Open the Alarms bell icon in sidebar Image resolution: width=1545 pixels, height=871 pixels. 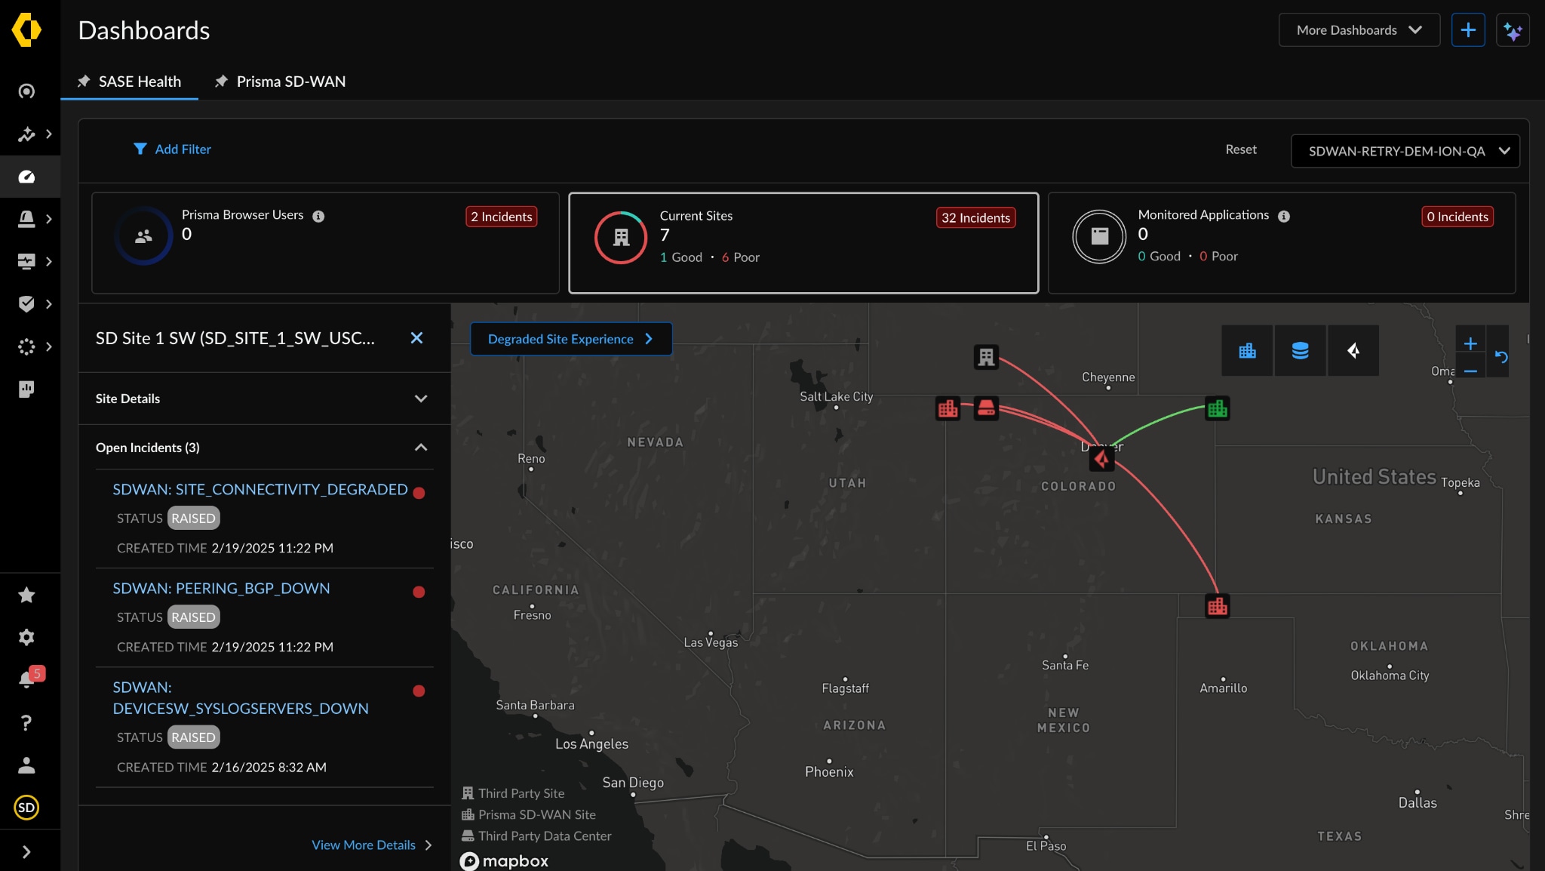[28, 219]
